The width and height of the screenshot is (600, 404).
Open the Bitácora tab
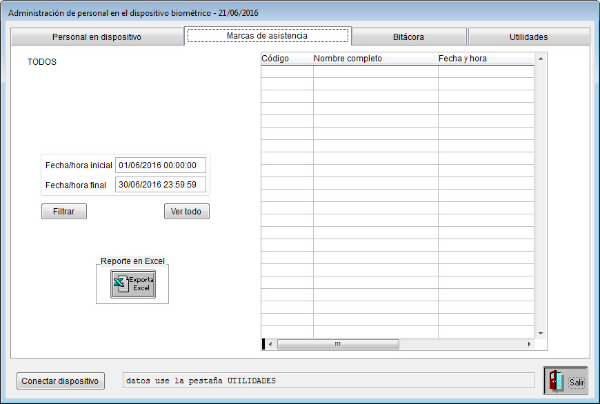[410, 37]
